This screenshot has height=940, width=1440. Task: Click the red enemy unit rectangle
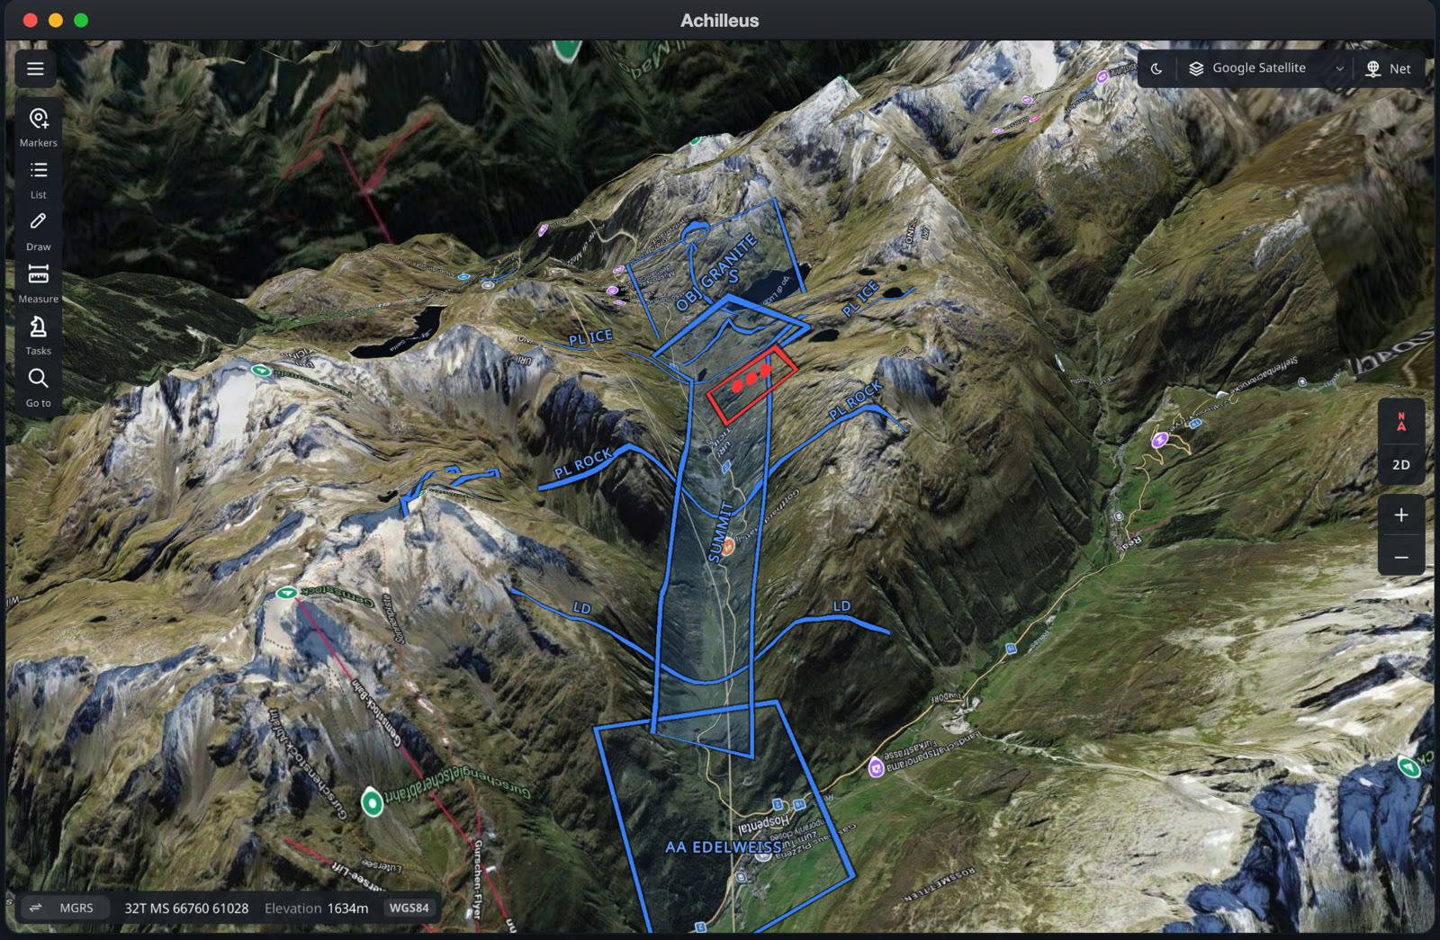pos(751,384)
